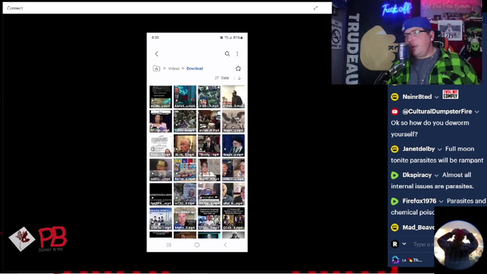Click the Dkspiracy username in chat
This screenshot has height=274, width=487.
pyautogui.click(x=417, y=175)
